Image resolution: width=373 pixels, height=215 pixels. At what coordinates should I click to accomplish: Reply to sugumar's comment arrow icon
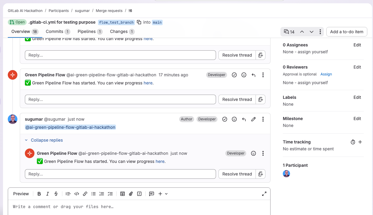click(244, 119)
